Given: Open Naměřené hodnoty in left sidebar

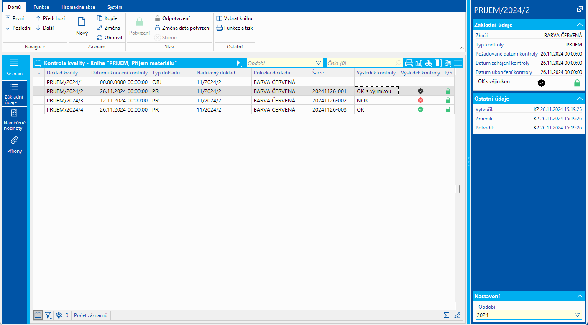Looking at the screenshot, I should [x=14, y=119].
